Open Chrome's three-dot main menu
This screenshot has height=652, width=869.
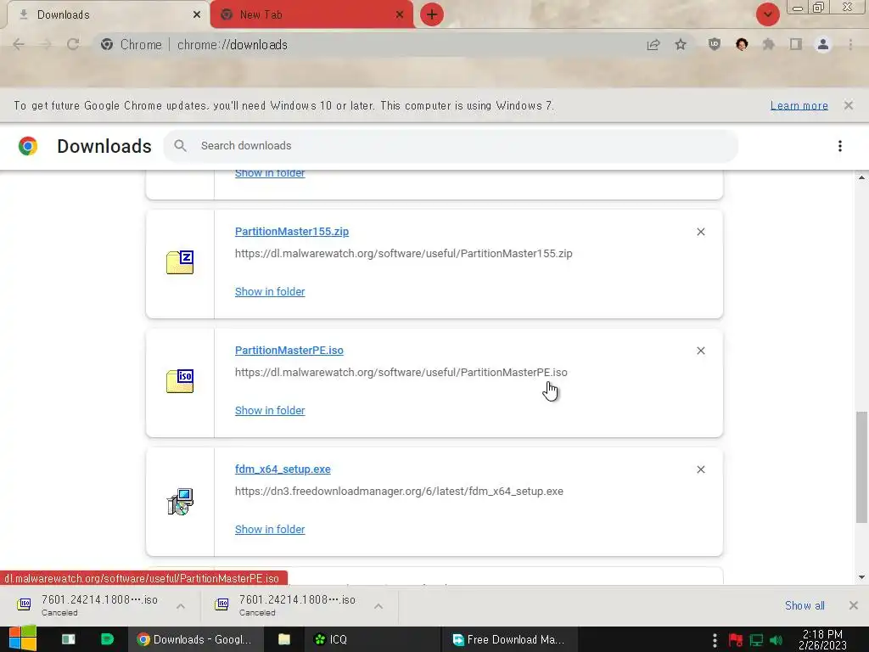[x=850, y=44]
